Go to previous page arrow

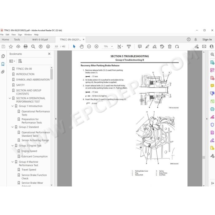pos(41,47)
